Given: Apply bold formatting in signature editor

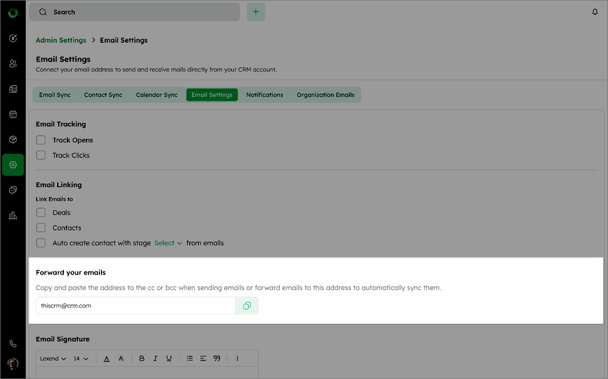Looking at the screenshot, I should point(142,358).
